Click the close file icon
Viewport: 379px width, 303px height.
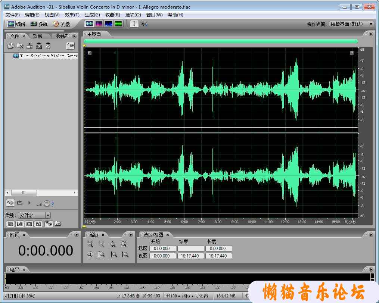(20, 46)
